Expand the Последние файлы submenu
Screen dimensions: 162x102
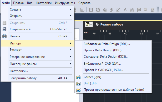pyautogui.click(x=38, y=64)
